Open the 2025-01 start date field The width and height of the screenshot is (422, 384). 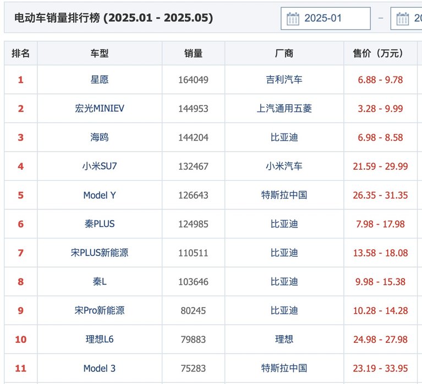(326, 19)
